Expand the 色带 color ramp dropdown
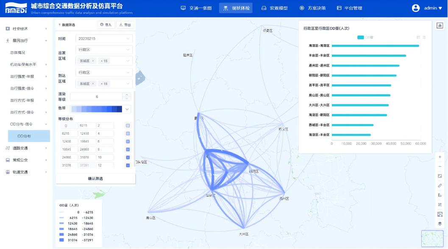Screen dimensions: 448x249 128,109
